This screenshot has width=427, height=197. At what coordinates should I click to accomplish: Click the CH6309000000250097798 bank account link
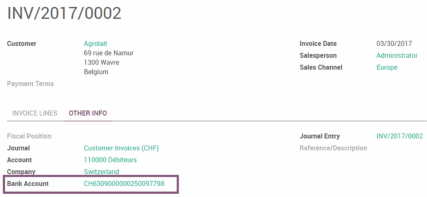click(x=124, y=184)
